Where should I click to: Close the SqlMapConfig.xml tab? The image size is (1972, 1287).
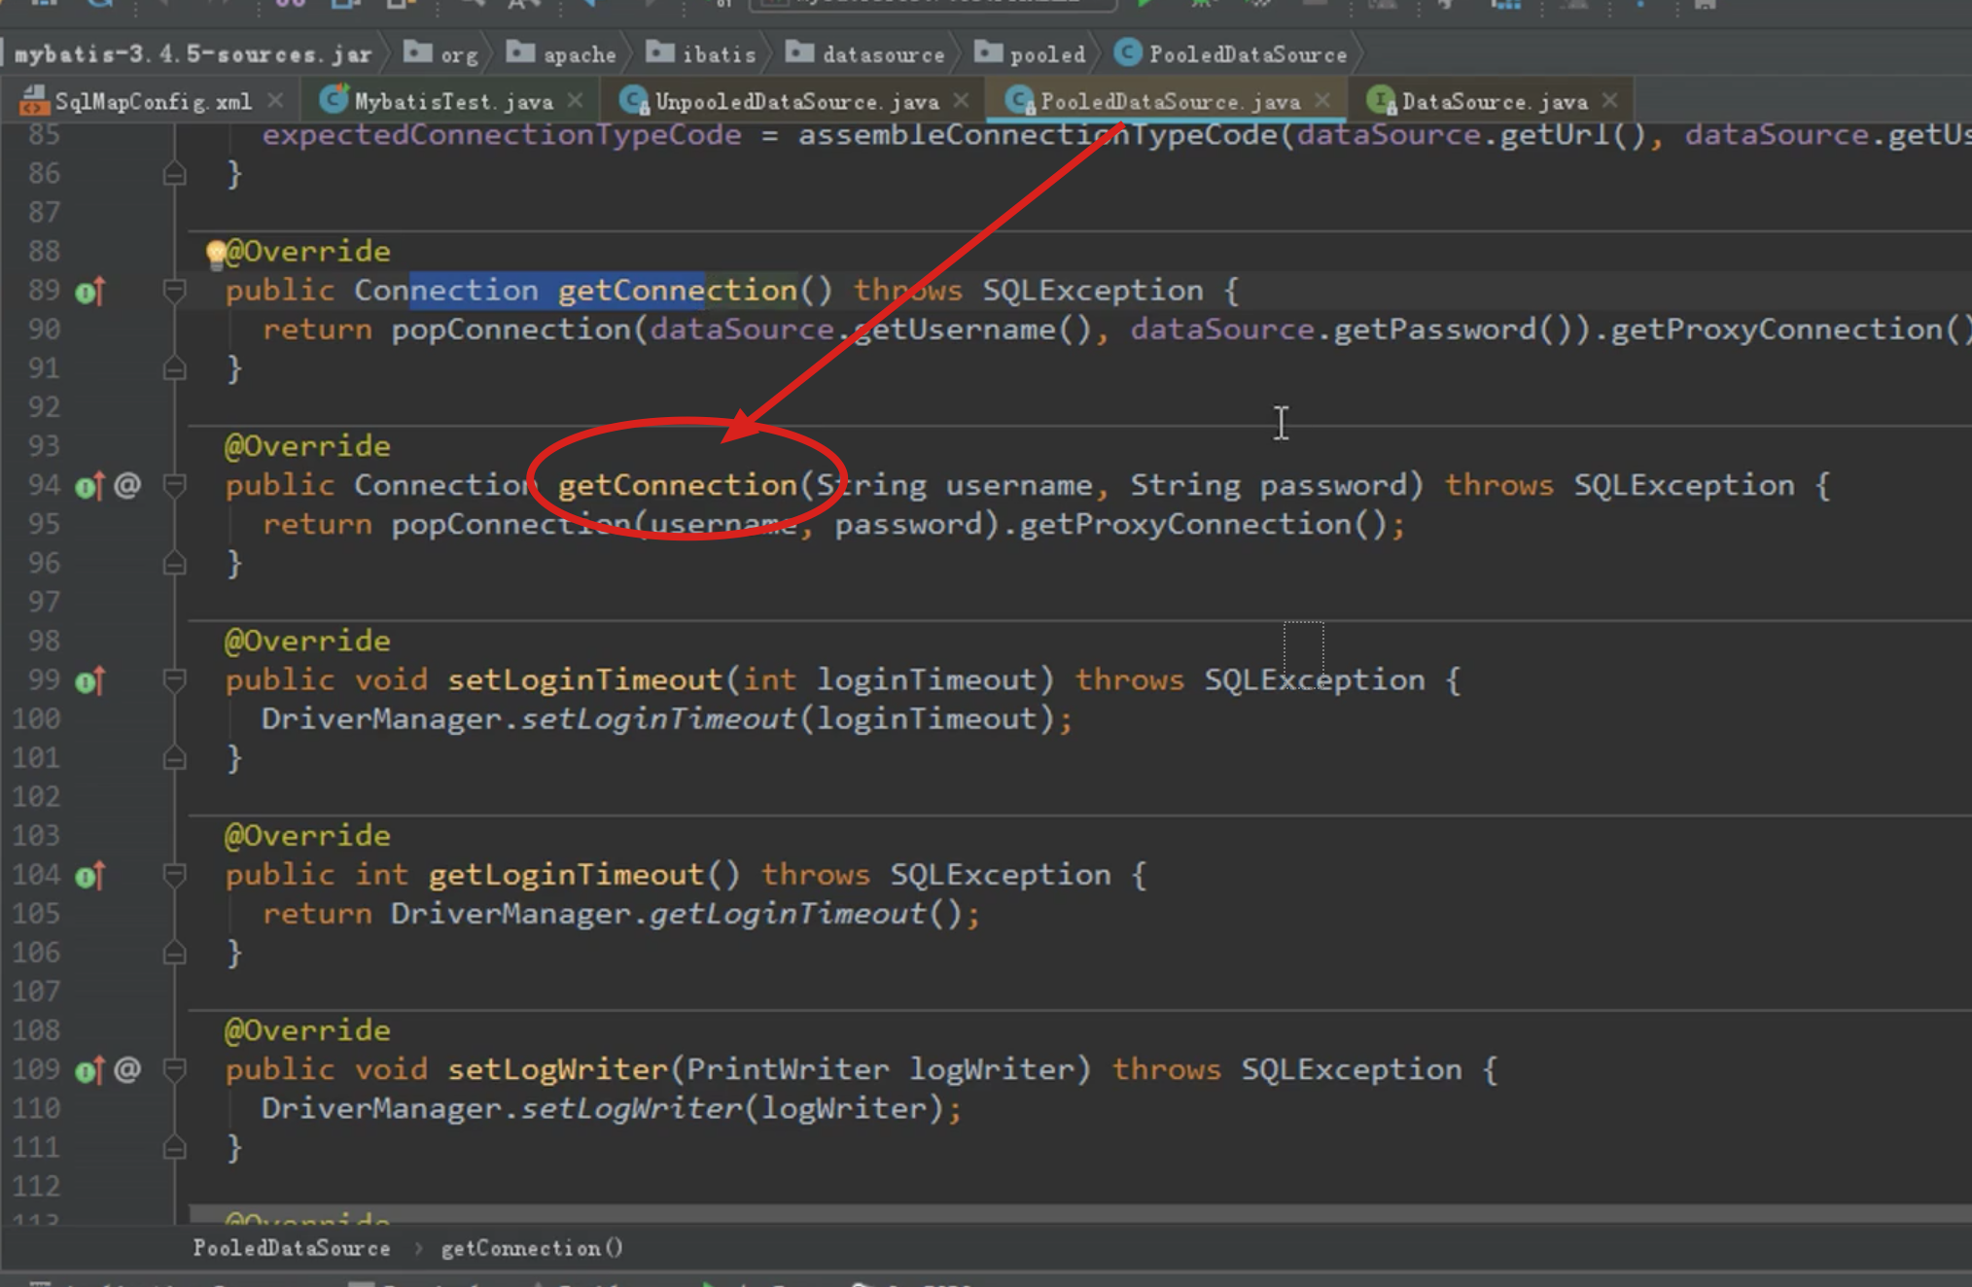(x=276, y=100)
